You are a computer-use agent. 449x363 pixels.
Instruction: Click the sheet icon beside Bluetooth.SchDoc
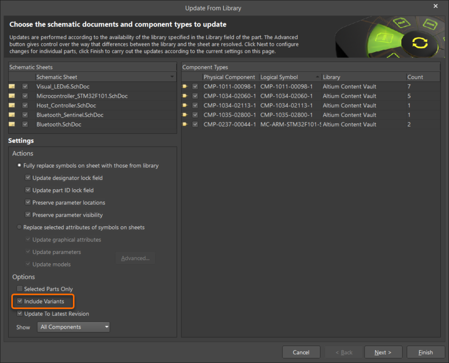[x=12, y=124]
